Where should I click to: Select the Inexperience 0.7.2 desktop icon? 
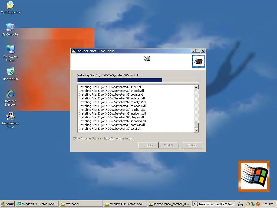[10, 120]
